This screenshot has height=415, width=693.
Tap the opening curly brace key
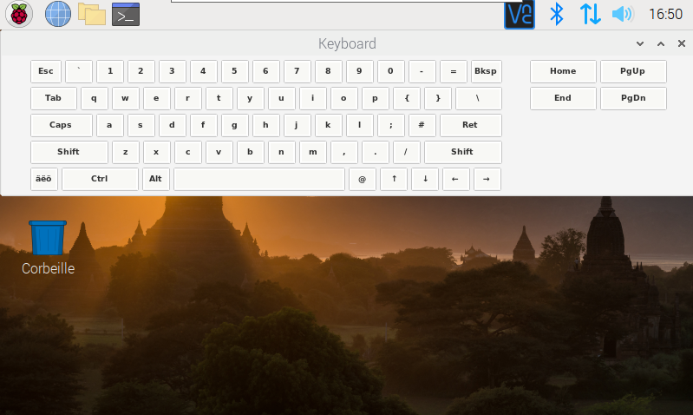point(407,98)
